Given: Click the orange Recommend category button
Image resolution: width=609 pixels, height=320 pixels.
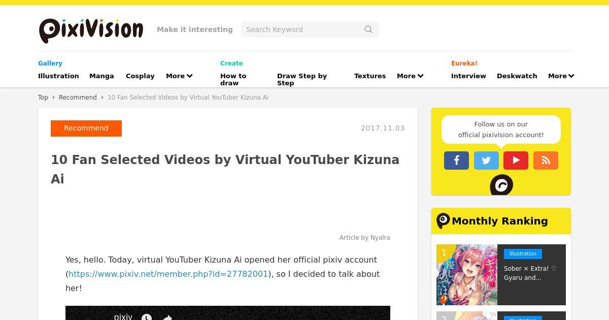Looking at the screenshot, I should pos(86,128).
